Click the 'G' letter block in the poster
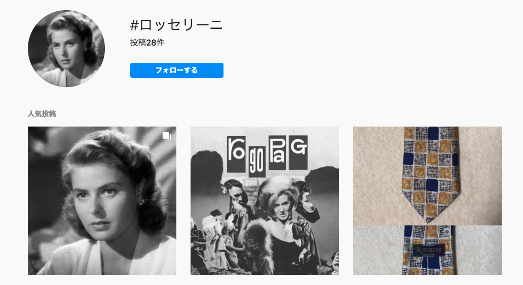 tap(298, 152)
